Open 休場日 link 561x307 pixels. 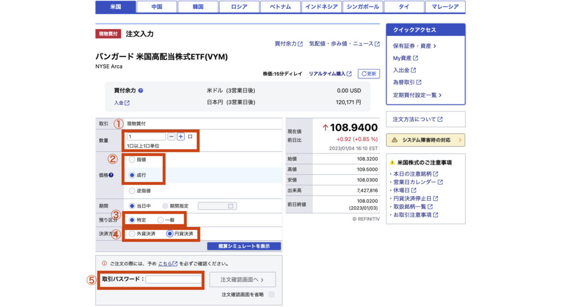pos(405,190)
